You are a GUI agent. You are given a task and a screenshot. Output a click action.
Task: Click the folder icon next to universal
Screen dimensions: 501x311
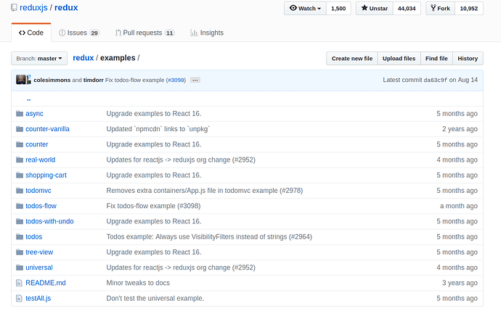click(x=19, y=268)
